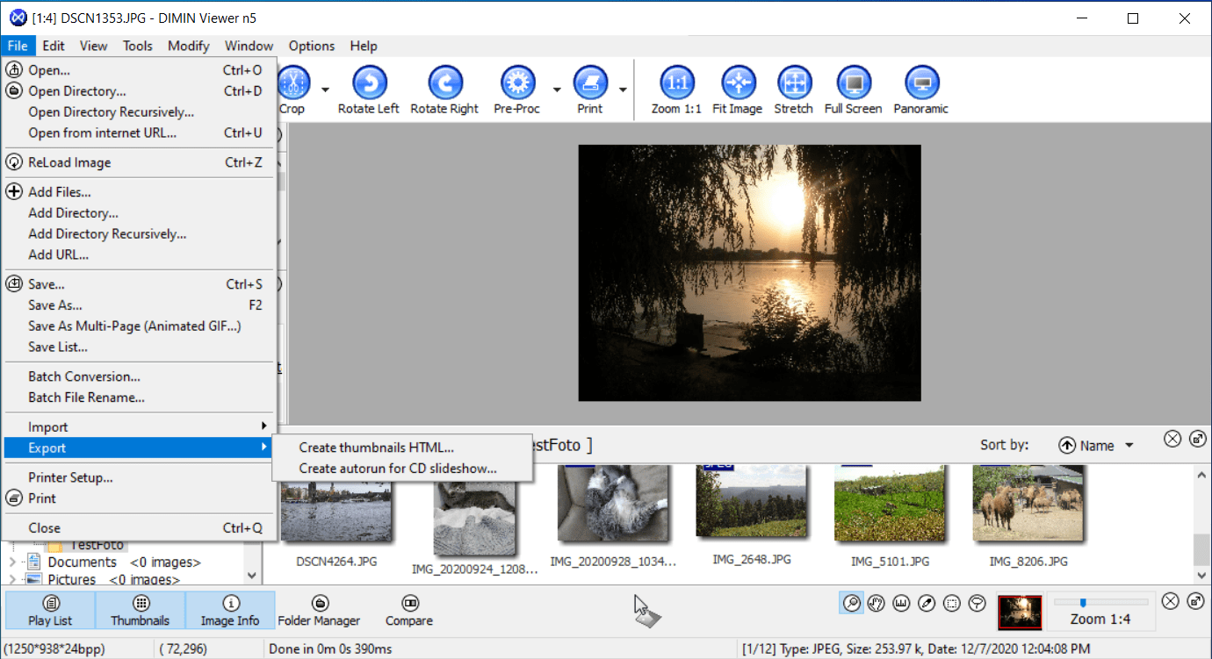Open the Options menu

312,46
